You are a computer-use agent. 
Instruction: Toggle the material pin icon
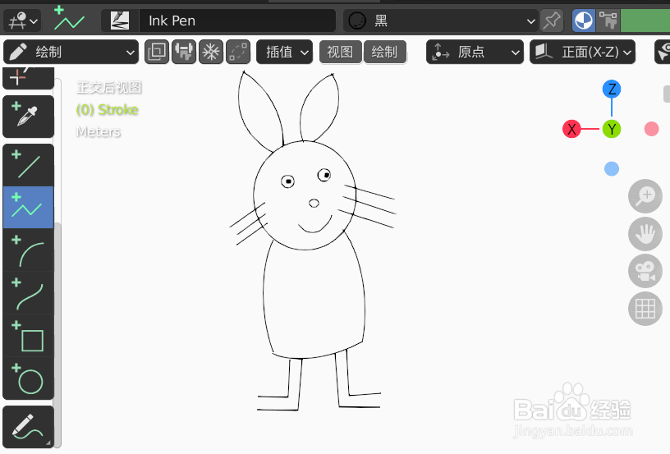tap(552, 21)
